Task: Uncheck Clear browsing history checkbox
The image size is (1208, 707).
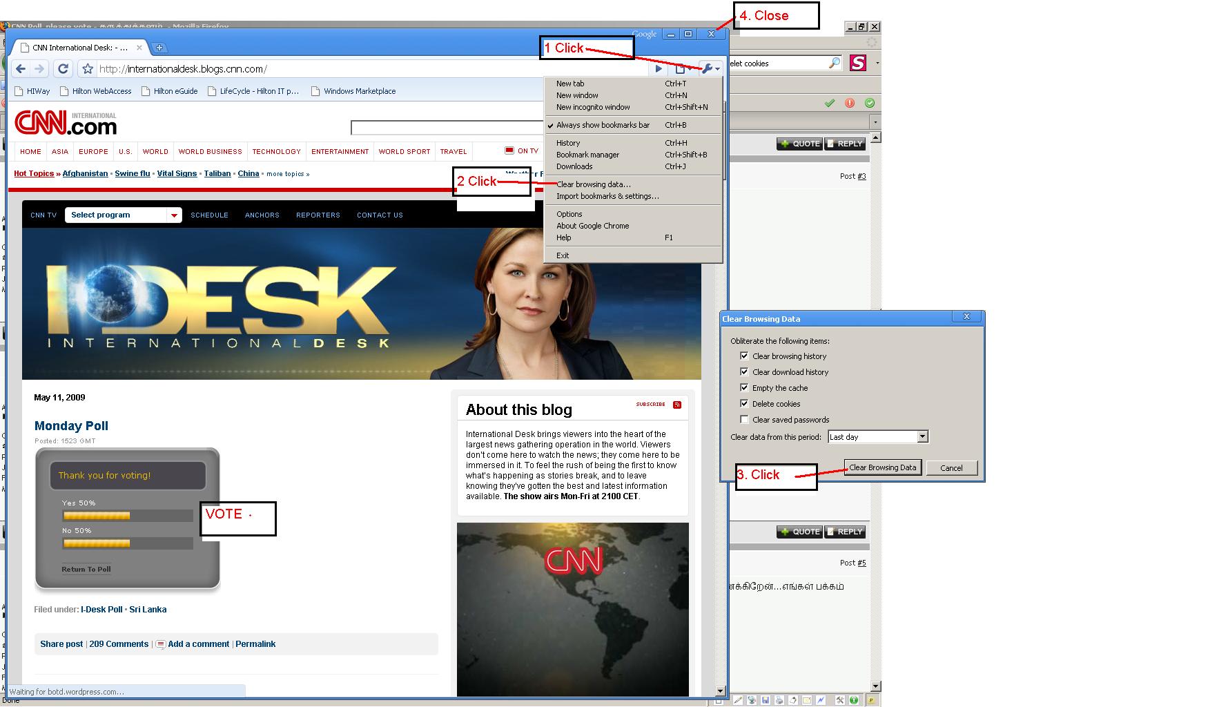Action: coord(744,356)
